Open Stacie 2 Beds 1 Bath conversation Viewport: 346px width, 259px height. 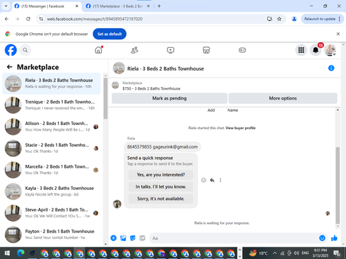(x=52, y=148)
